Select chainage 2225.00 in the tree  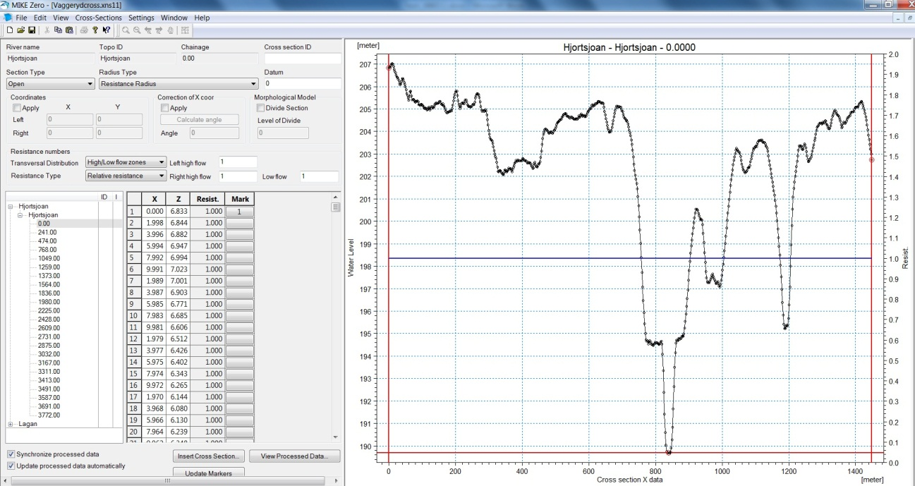[x=49, y=310]
